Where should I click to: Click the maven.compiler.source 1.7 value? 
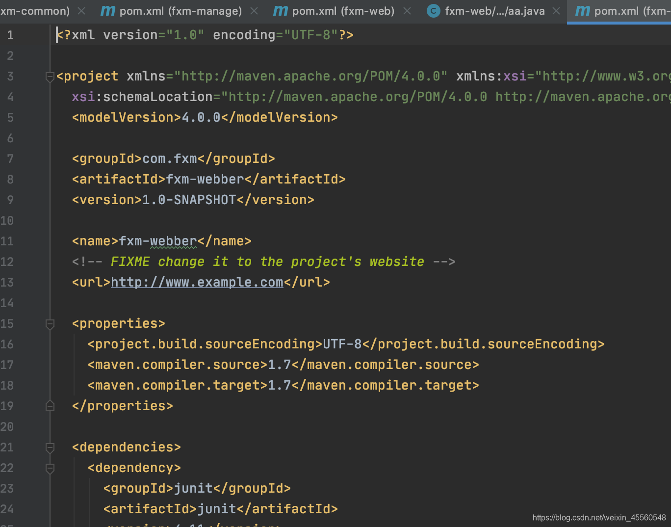tap(280, 365)
